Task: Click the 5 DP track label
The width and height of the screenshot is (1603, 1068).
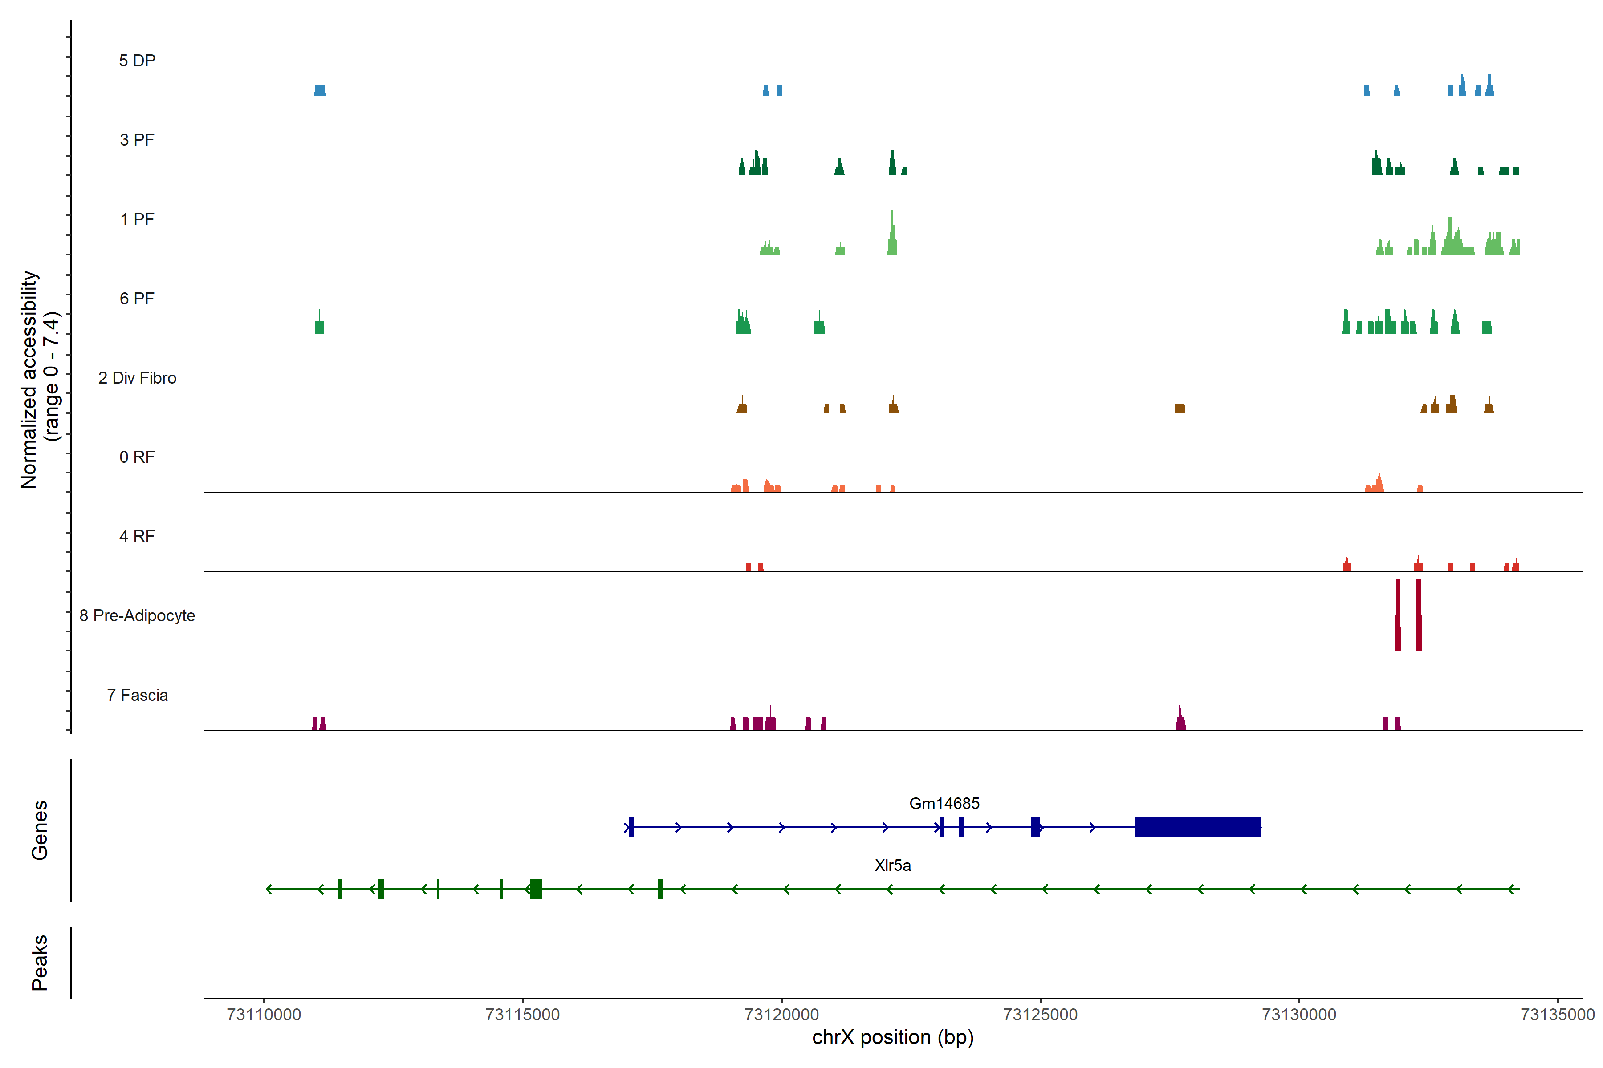Action: [x=137, y=61]
